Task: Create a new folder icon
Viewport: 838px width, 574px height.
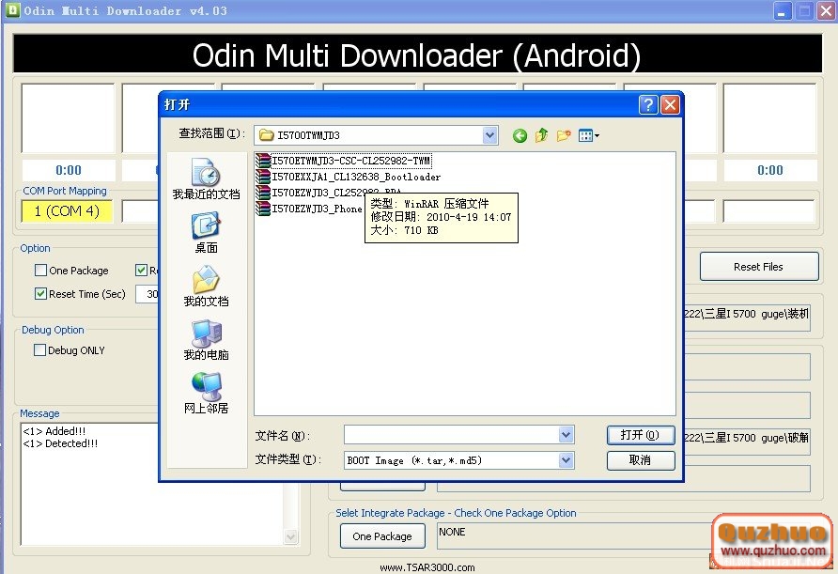Action: [564, 135]
